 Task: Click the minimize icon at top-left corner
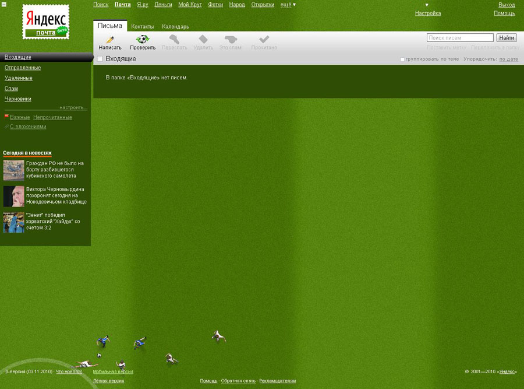(4, 4)
